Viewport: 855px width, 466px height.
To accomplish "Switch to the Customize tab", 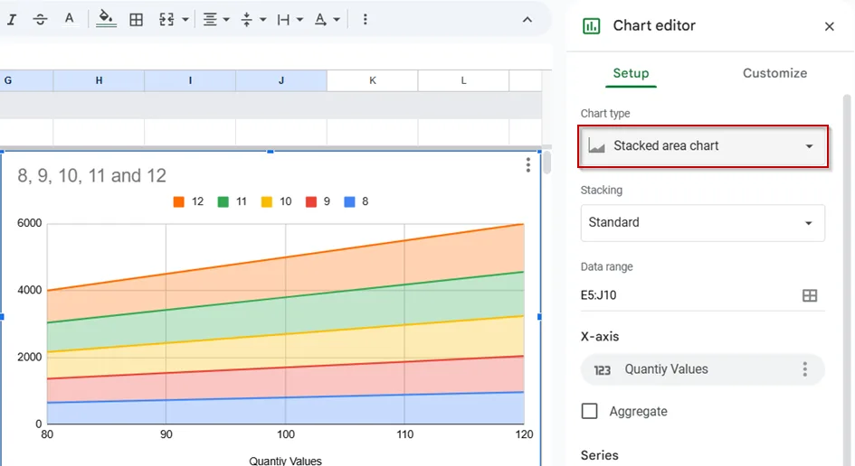I will 774,73.
